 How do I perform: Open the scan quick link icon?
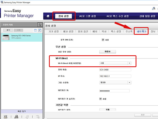[6, 117]
